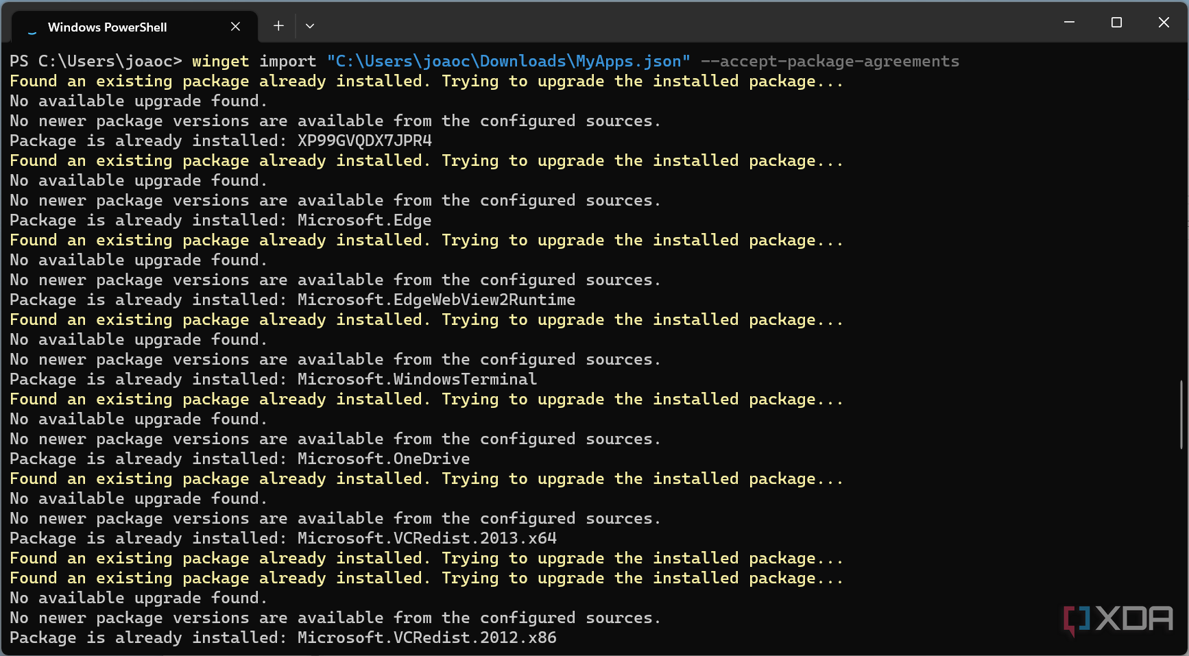This screenshot has height=656, width=1189.
Task: Maximize the terminal window
Action: point(1116,23)
